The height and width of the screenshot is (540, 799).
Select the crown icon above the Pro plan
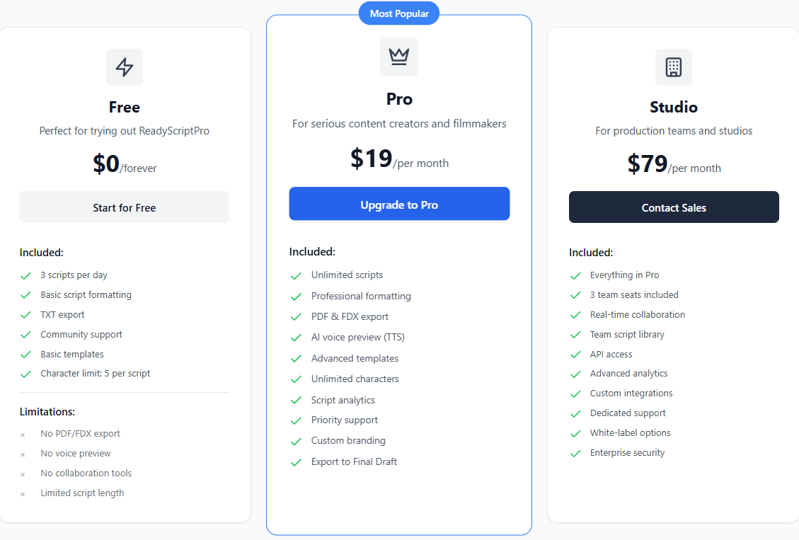click(398, 57)
